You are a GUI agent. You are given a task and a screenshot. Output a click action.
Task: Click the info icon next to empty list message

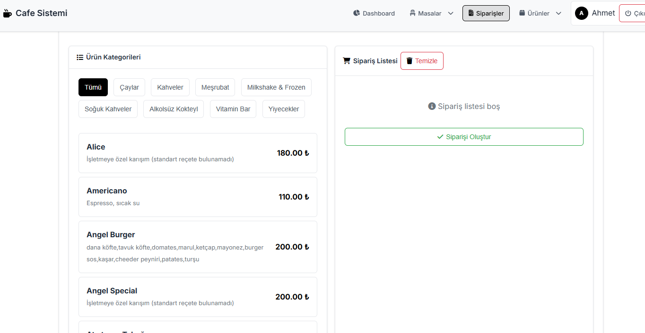click(432, 107)
